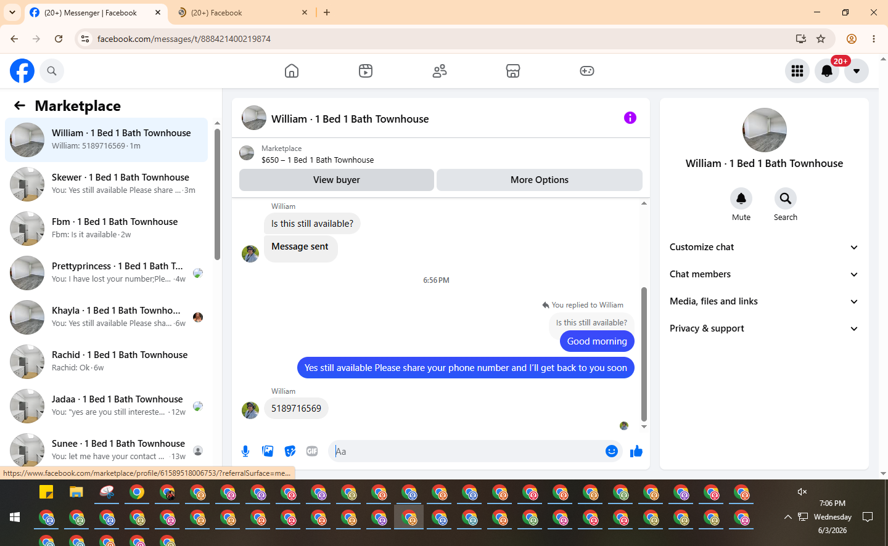Open the tab search dropdown
Viewport: 888px width, 546px height.
point(12,12)
